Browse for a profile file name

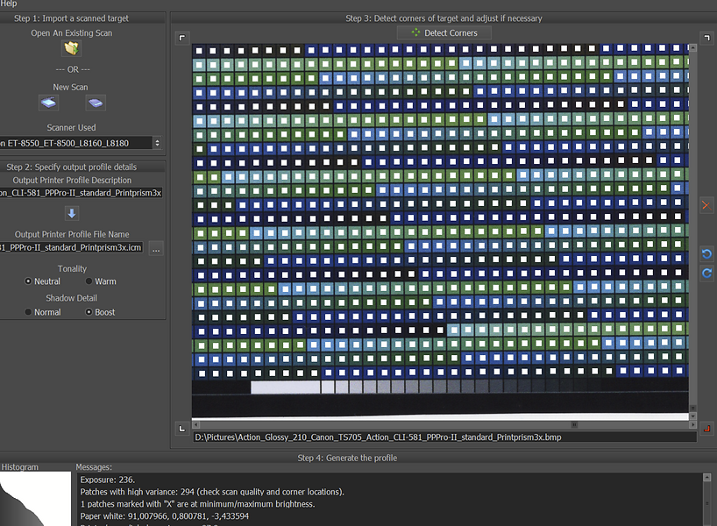(x=155, y=249)
